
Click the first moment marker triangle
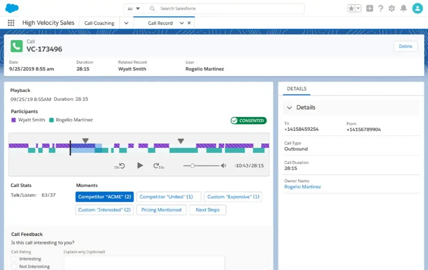click(x=86, y=141)
